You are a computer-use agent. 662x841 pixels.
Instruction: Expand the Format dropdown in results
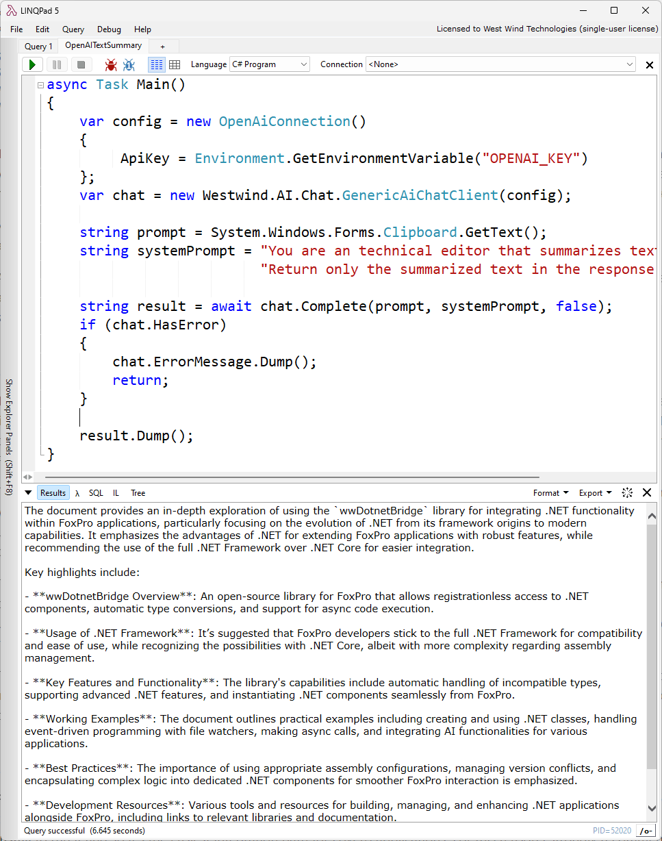[x=550, y=493]
